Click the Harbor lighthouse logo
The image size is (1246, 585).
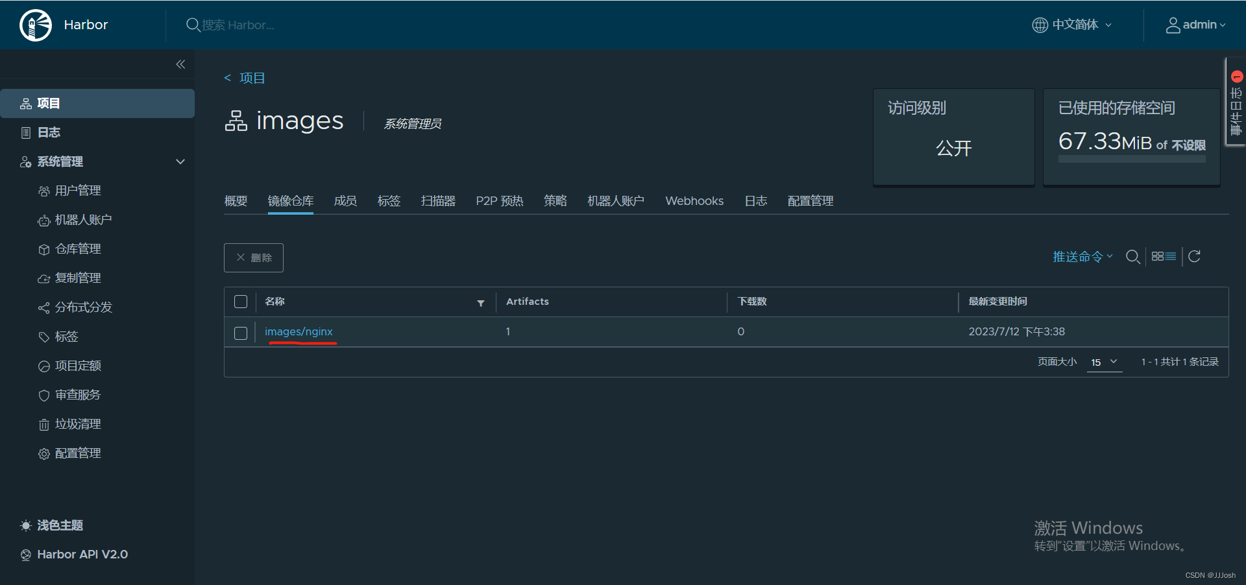36,25
